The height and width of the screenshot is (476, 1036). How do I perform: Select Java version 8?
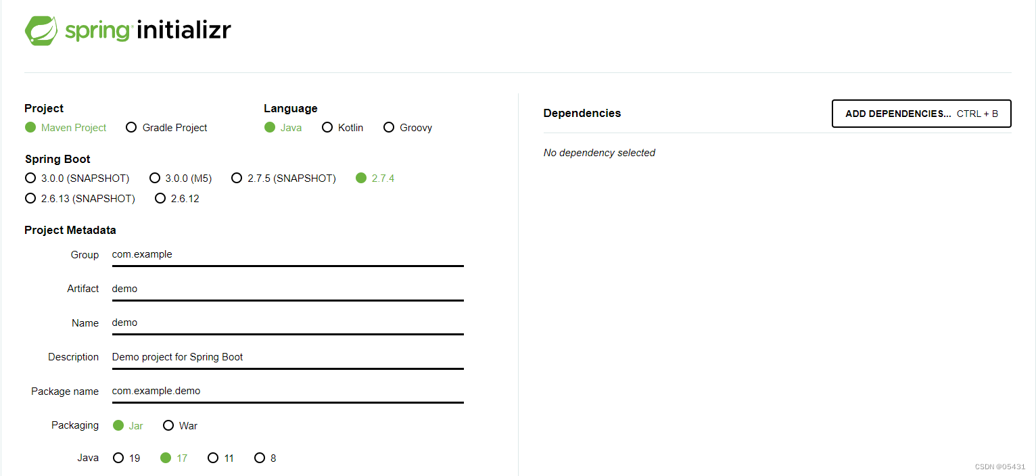tap(265, 458)
